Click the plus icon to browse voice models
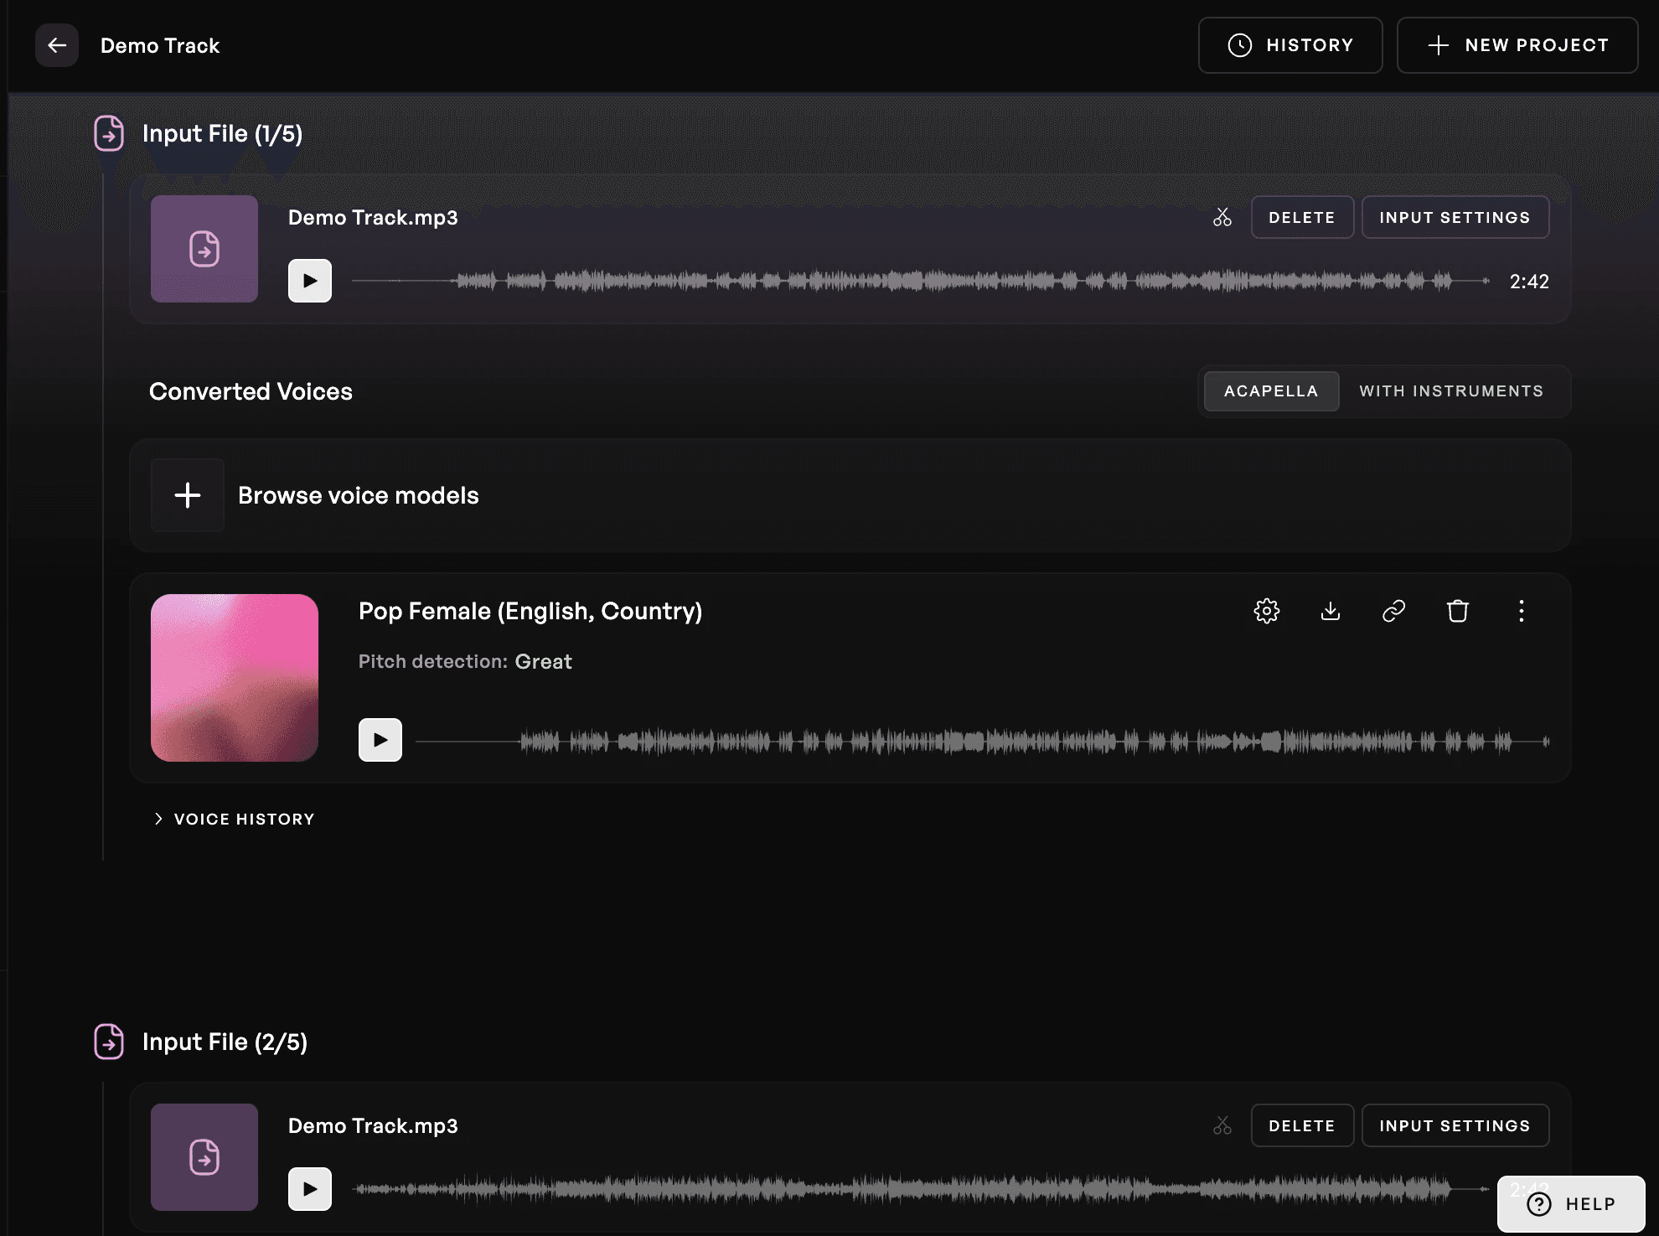The width and height of the screenshot is (1659, 1236). (x=188, y=495)
